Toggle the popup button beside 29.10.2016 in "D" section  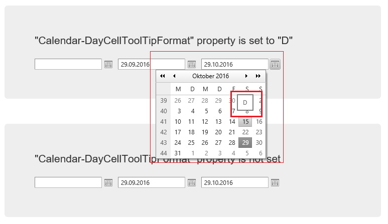click(x=275, y=65)
